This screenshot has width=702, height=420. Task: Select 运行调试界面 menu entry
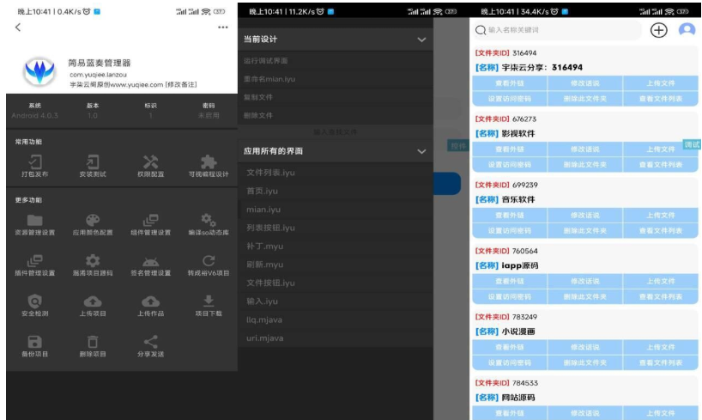[265, 61]
